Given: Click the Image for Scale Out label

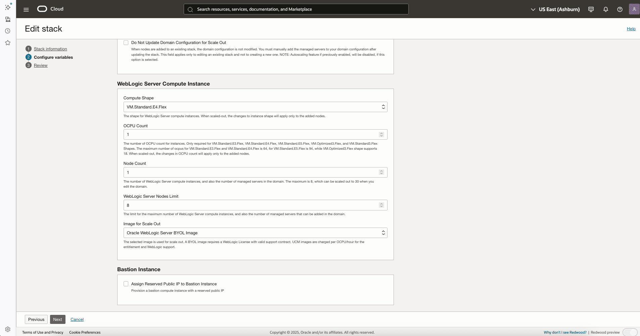Looking at the screenshot, I should [x=142, y=224].
